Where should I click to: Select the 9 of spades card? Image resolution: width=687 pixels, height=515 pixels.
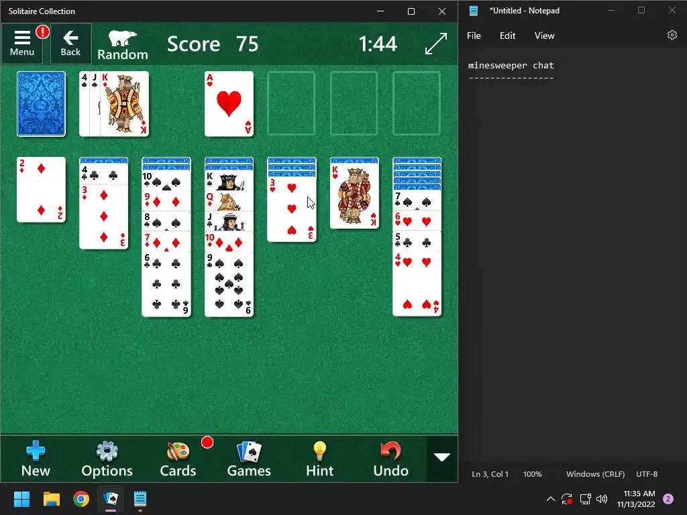click(x=229, y=284)
